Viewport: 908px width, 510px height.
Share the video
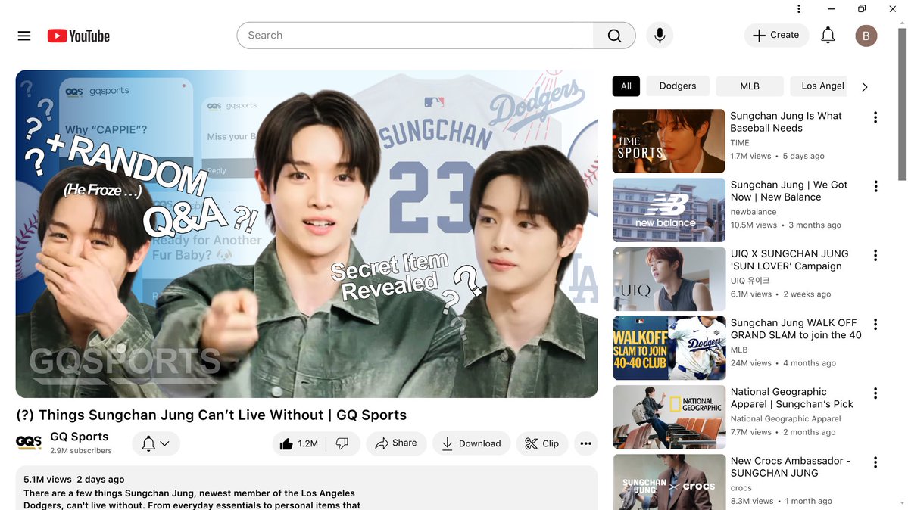(x=396, y=443)
